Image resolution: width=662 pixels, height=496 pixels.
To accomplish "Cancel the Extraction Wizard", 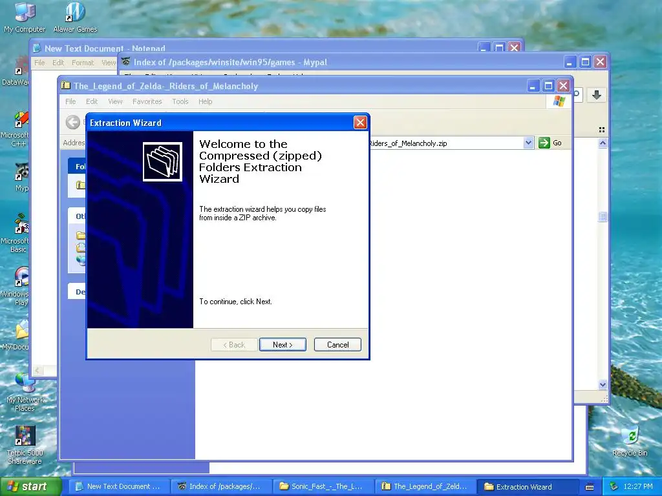I will [337, 345].
